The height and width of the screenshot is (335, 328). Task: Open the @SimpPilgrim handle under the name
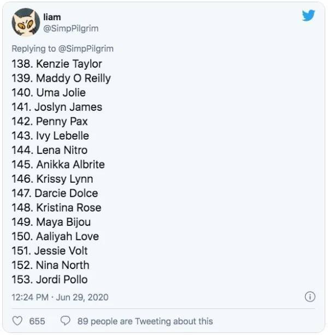click(71, 28)
